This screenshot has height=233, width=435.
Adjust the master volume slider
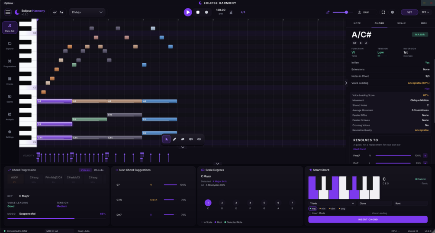[343, 12]
